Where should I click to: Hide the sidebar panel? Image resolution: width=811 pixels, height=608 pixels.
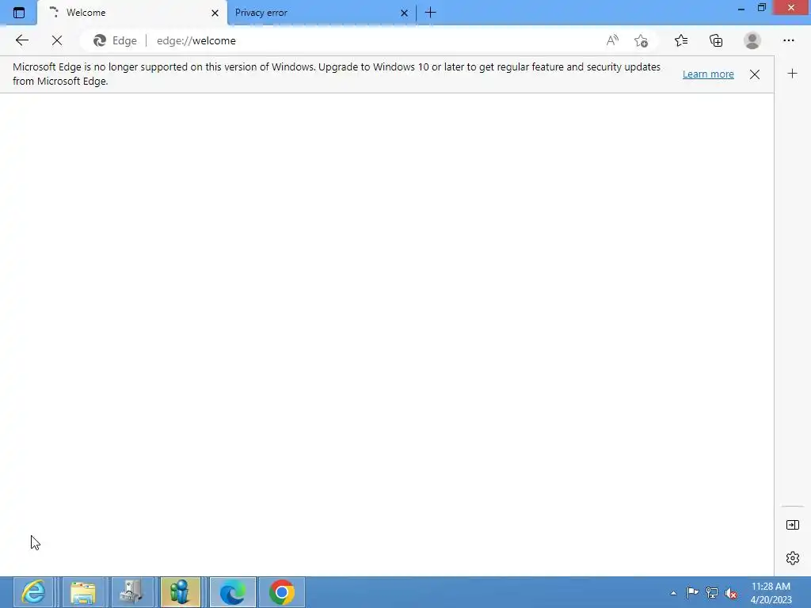[x=792, y=525]
